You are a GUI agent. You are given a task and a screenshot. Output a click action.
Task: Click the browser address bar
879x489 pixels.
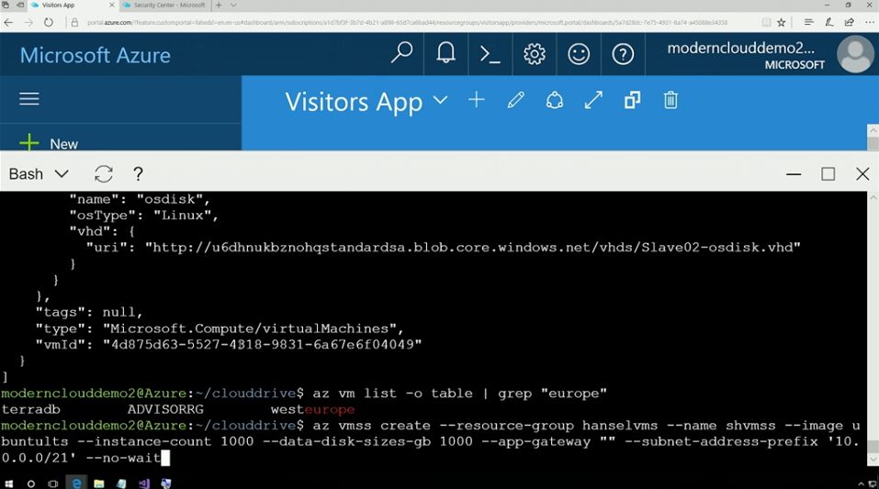(407, 22)
